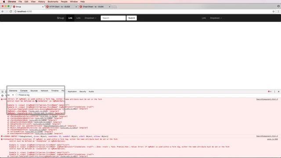Click the active Link item in navbar

point(70,18)
